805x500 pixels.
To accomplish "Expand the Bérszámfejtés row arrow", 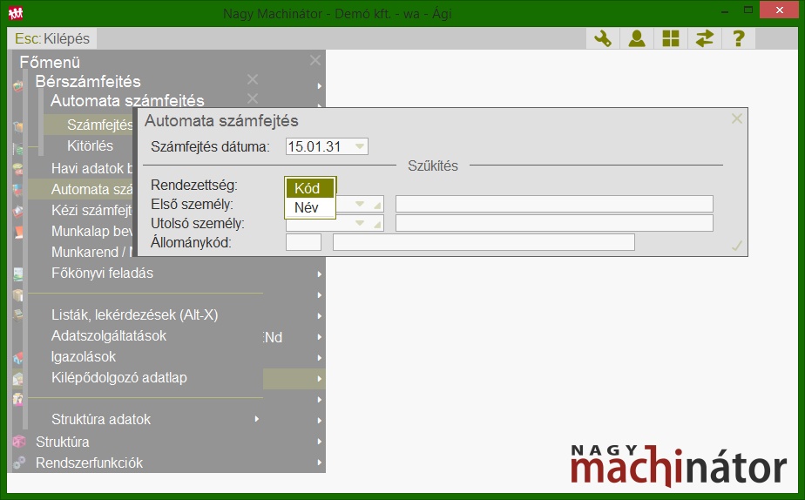I will [320, 85].
